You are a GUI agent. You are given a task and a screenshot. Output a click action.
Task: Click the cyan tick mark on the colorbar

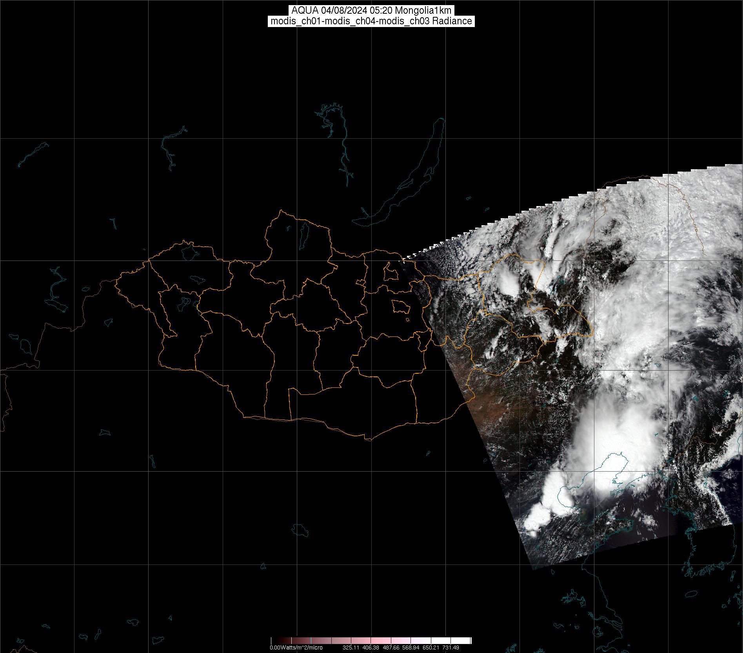click(x=311, y=641)
